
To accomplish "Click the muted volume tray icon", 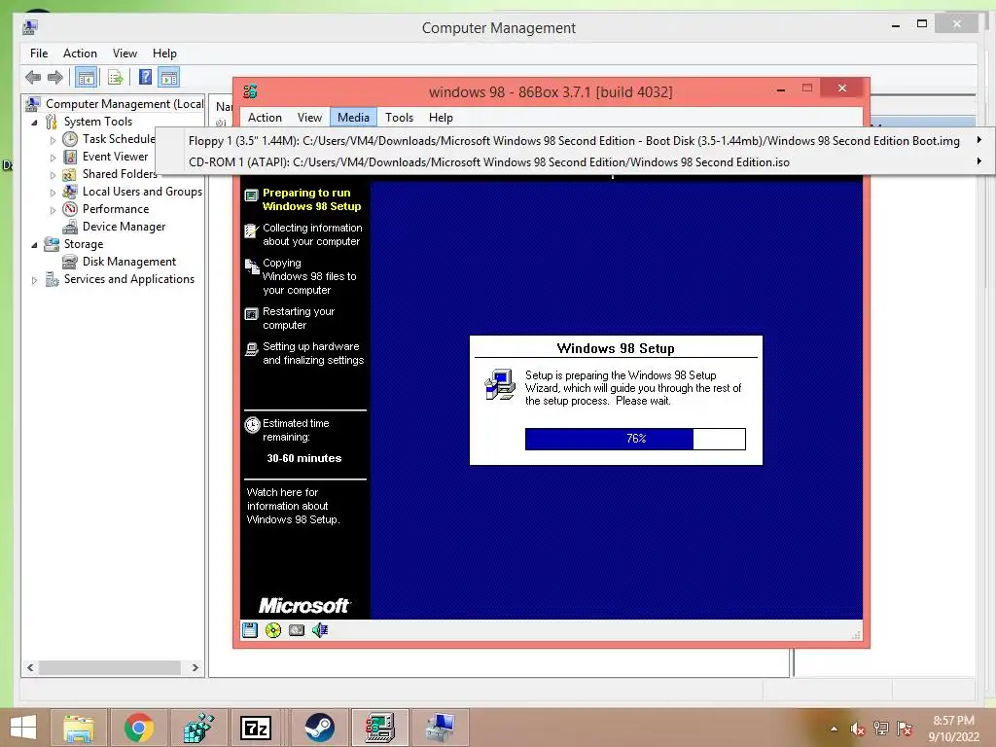I will pyautogui.click(x=858, y=729).
